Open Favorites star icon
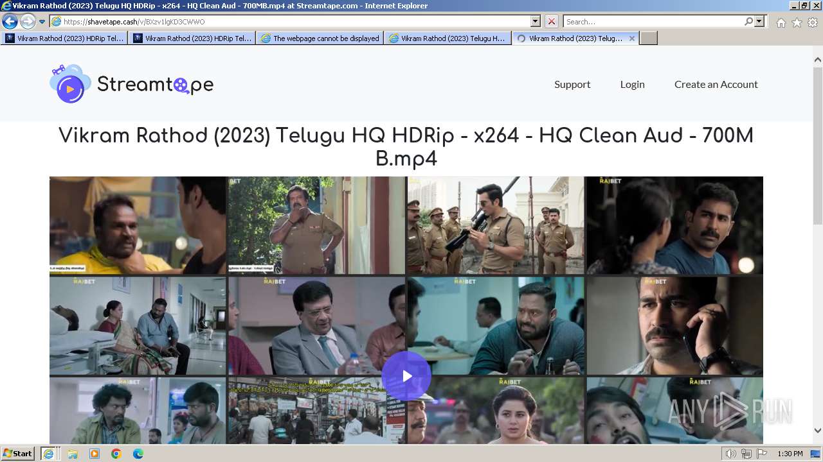This screenshot has width=823, height=462. [797, 22]
